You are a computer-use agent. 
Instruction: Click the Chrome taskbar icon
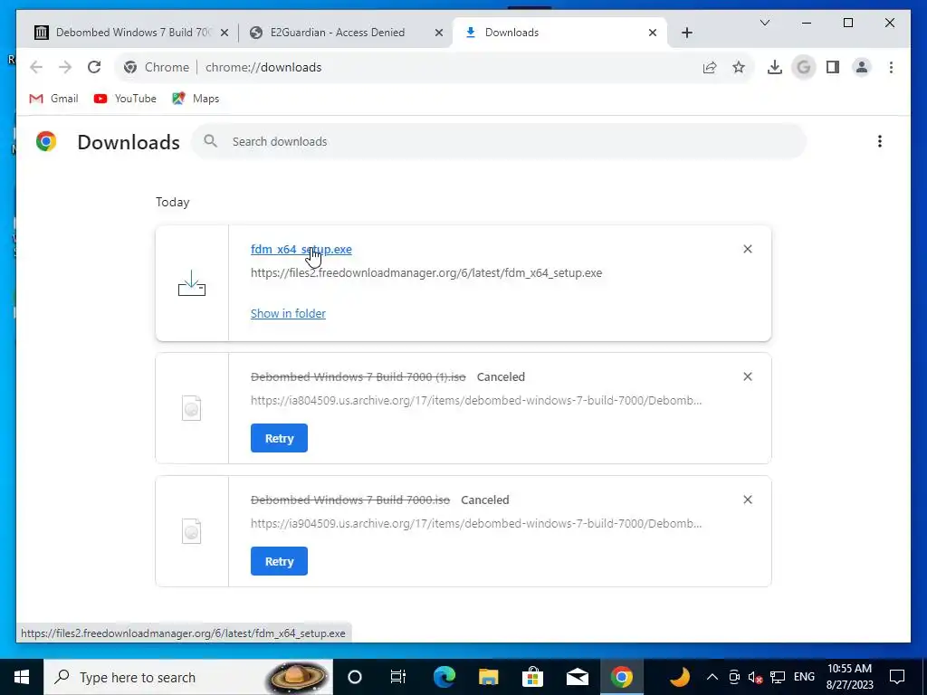[x=621, y=677]
